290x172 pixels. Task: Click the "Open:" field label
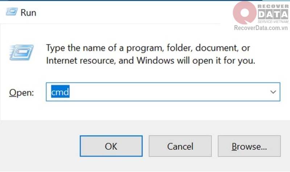(x=21, y=93)
